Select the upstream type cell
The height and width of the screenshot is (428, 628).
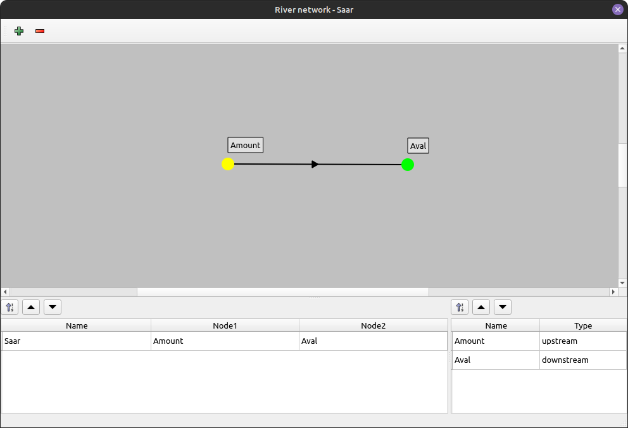pos(582,341)
